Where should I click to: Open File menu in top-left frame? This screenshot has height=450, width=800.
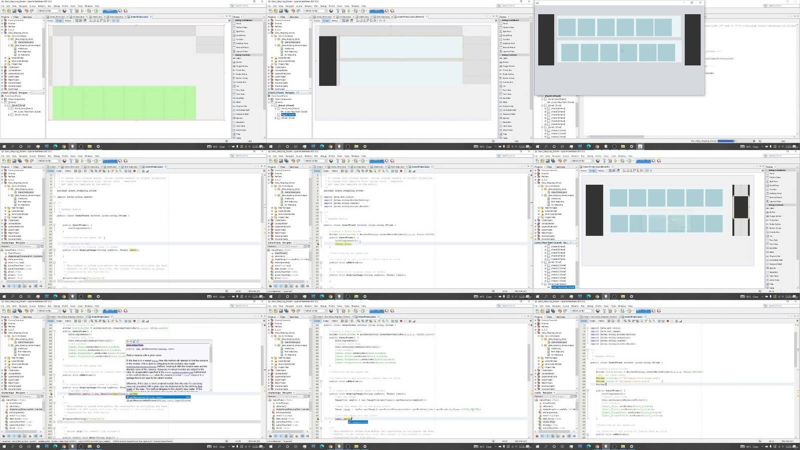click(2, 7)
